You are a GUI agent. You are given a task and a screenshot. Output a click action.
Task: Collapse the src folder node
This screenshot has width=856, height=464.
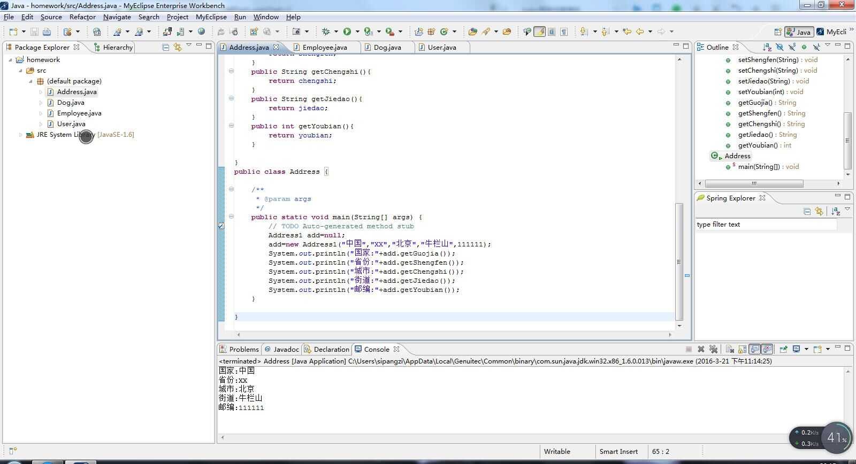tap(20, 71)
